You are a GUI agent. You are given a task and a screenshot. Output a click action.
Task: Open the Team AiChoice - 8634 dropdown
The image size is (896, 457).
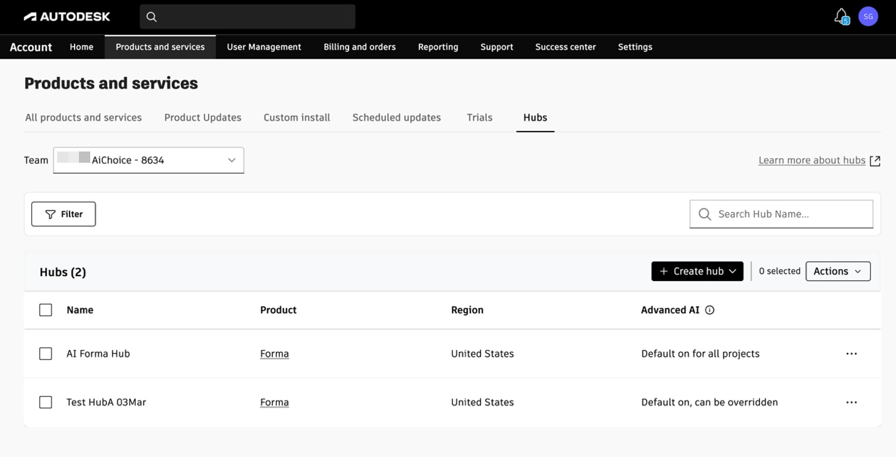click(148, 160)
